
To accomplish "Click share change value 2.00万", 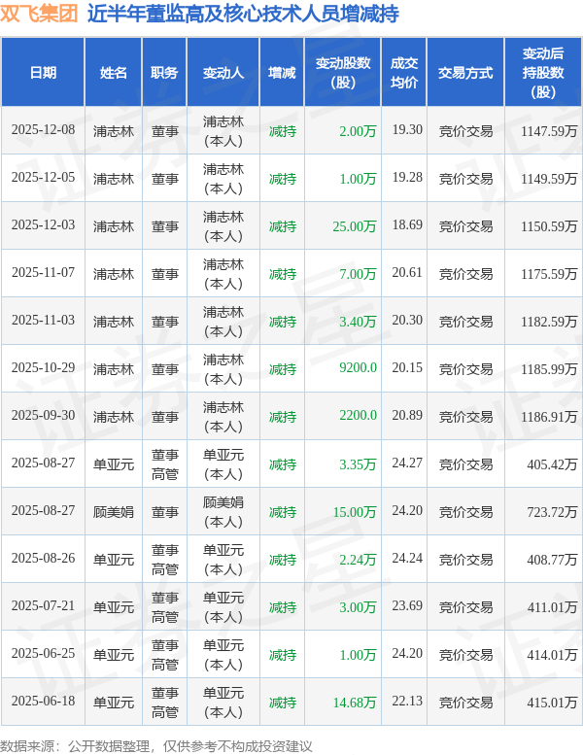I will click(358, 131).
